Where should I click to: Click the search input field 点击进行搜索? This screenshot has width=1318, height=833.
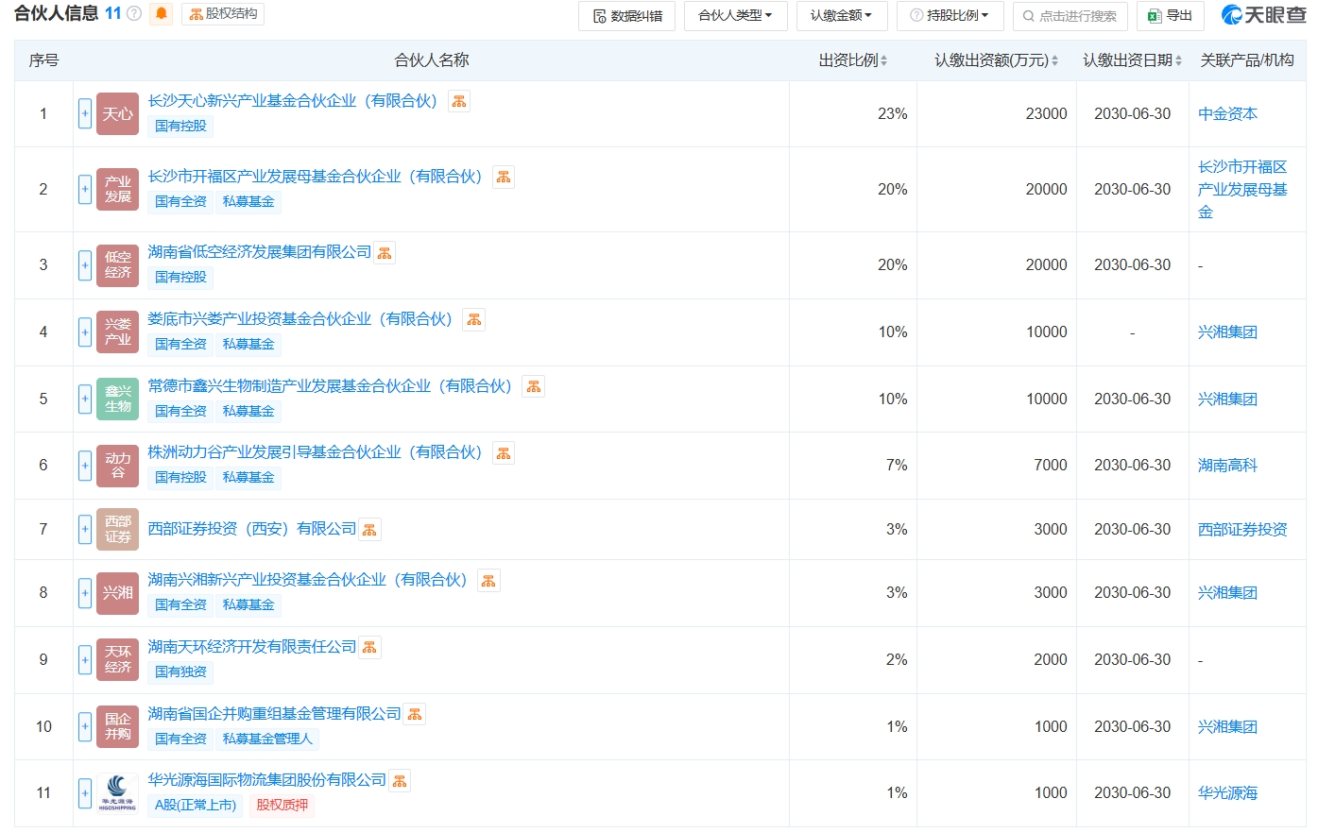[1070, 16]
